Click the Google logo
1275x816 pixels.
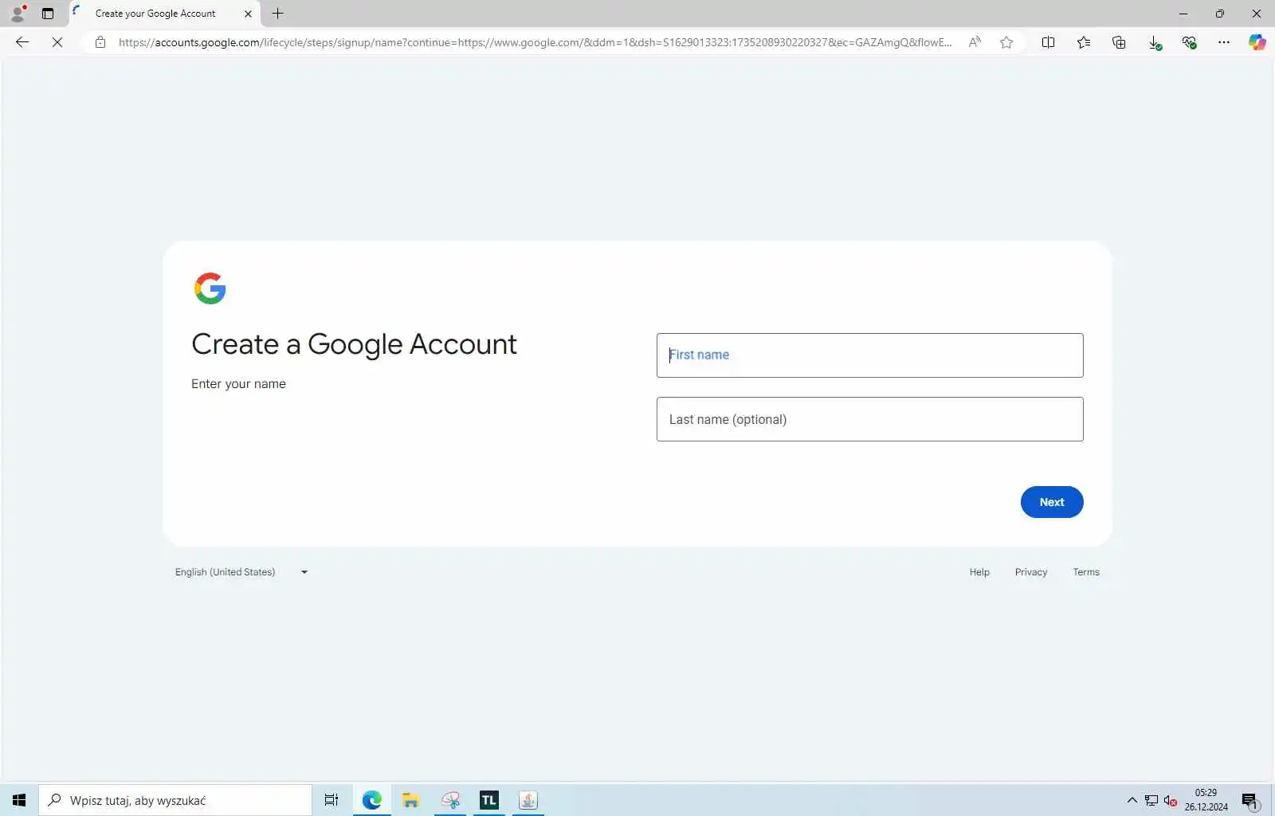point(210,288)
